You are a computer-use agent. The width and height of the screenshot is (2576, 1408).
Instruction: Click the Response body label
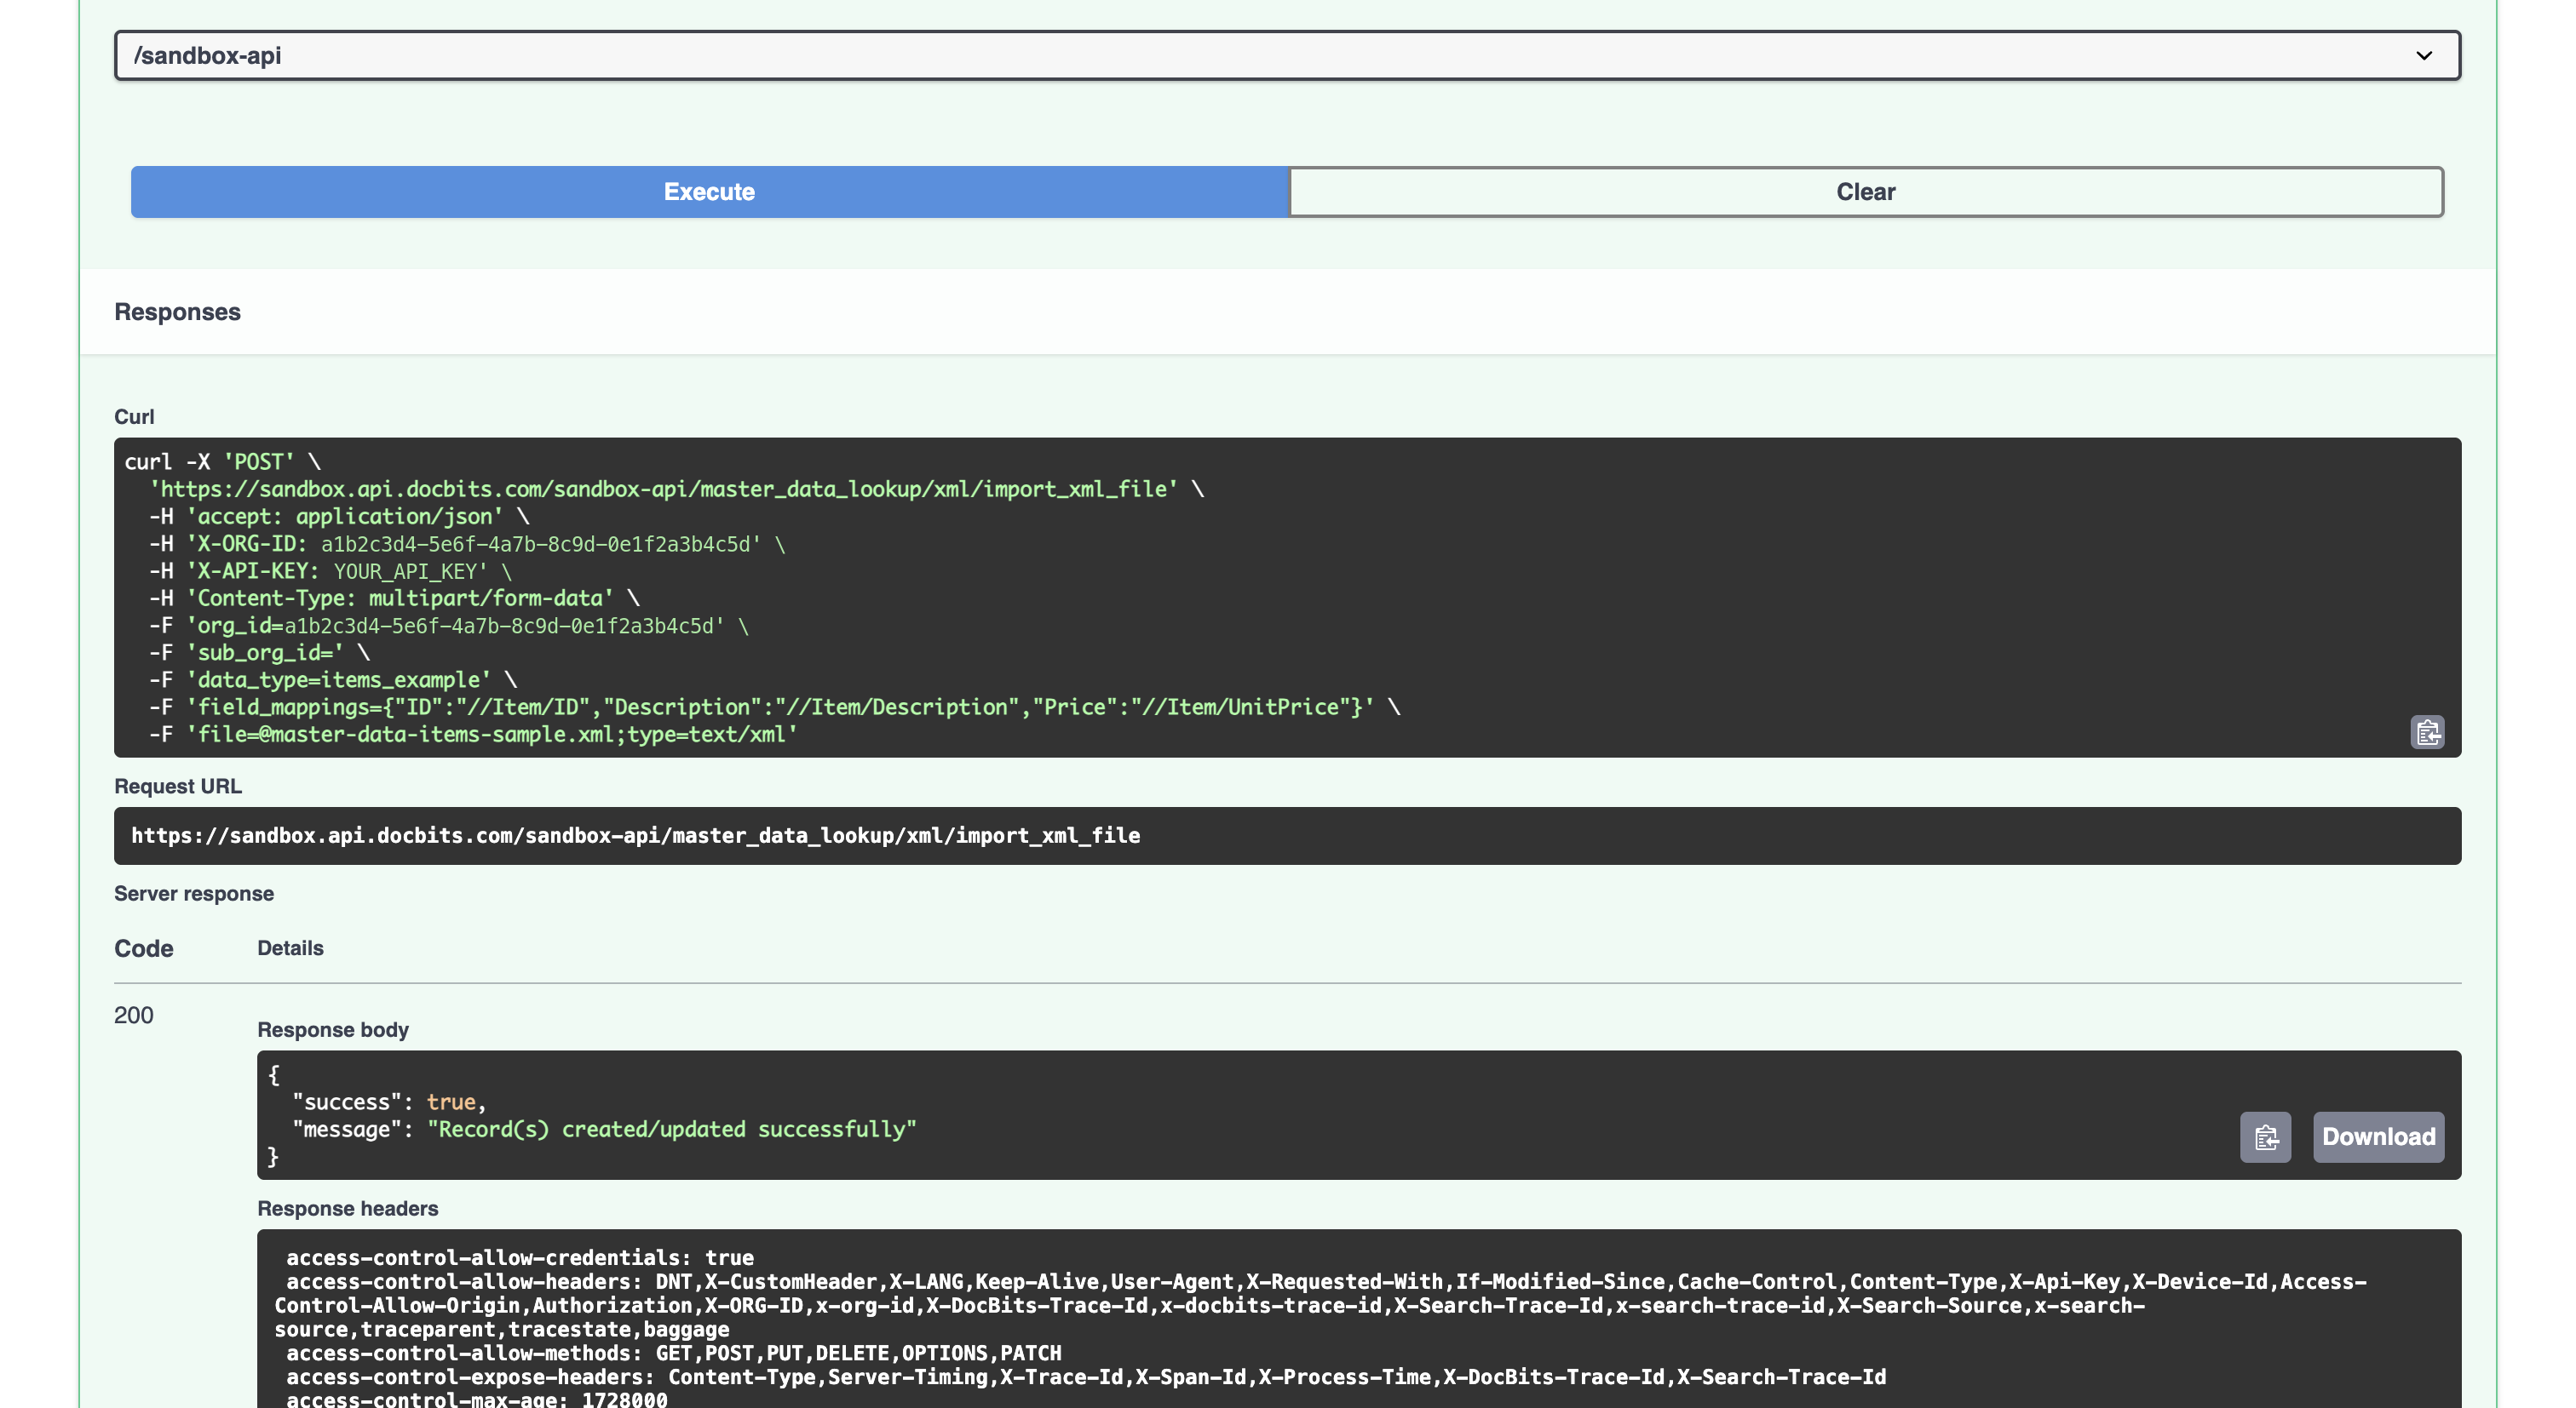pos(333,1029)
